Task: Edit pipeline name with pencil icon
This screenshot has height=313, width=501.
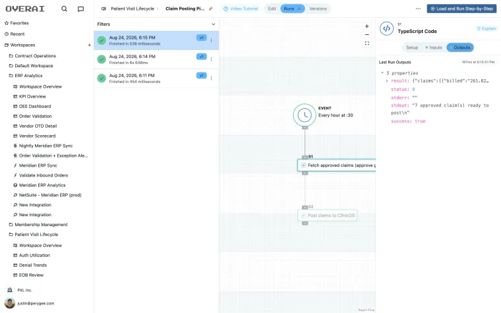Action: pyautogui.click(x=210, y=9)
